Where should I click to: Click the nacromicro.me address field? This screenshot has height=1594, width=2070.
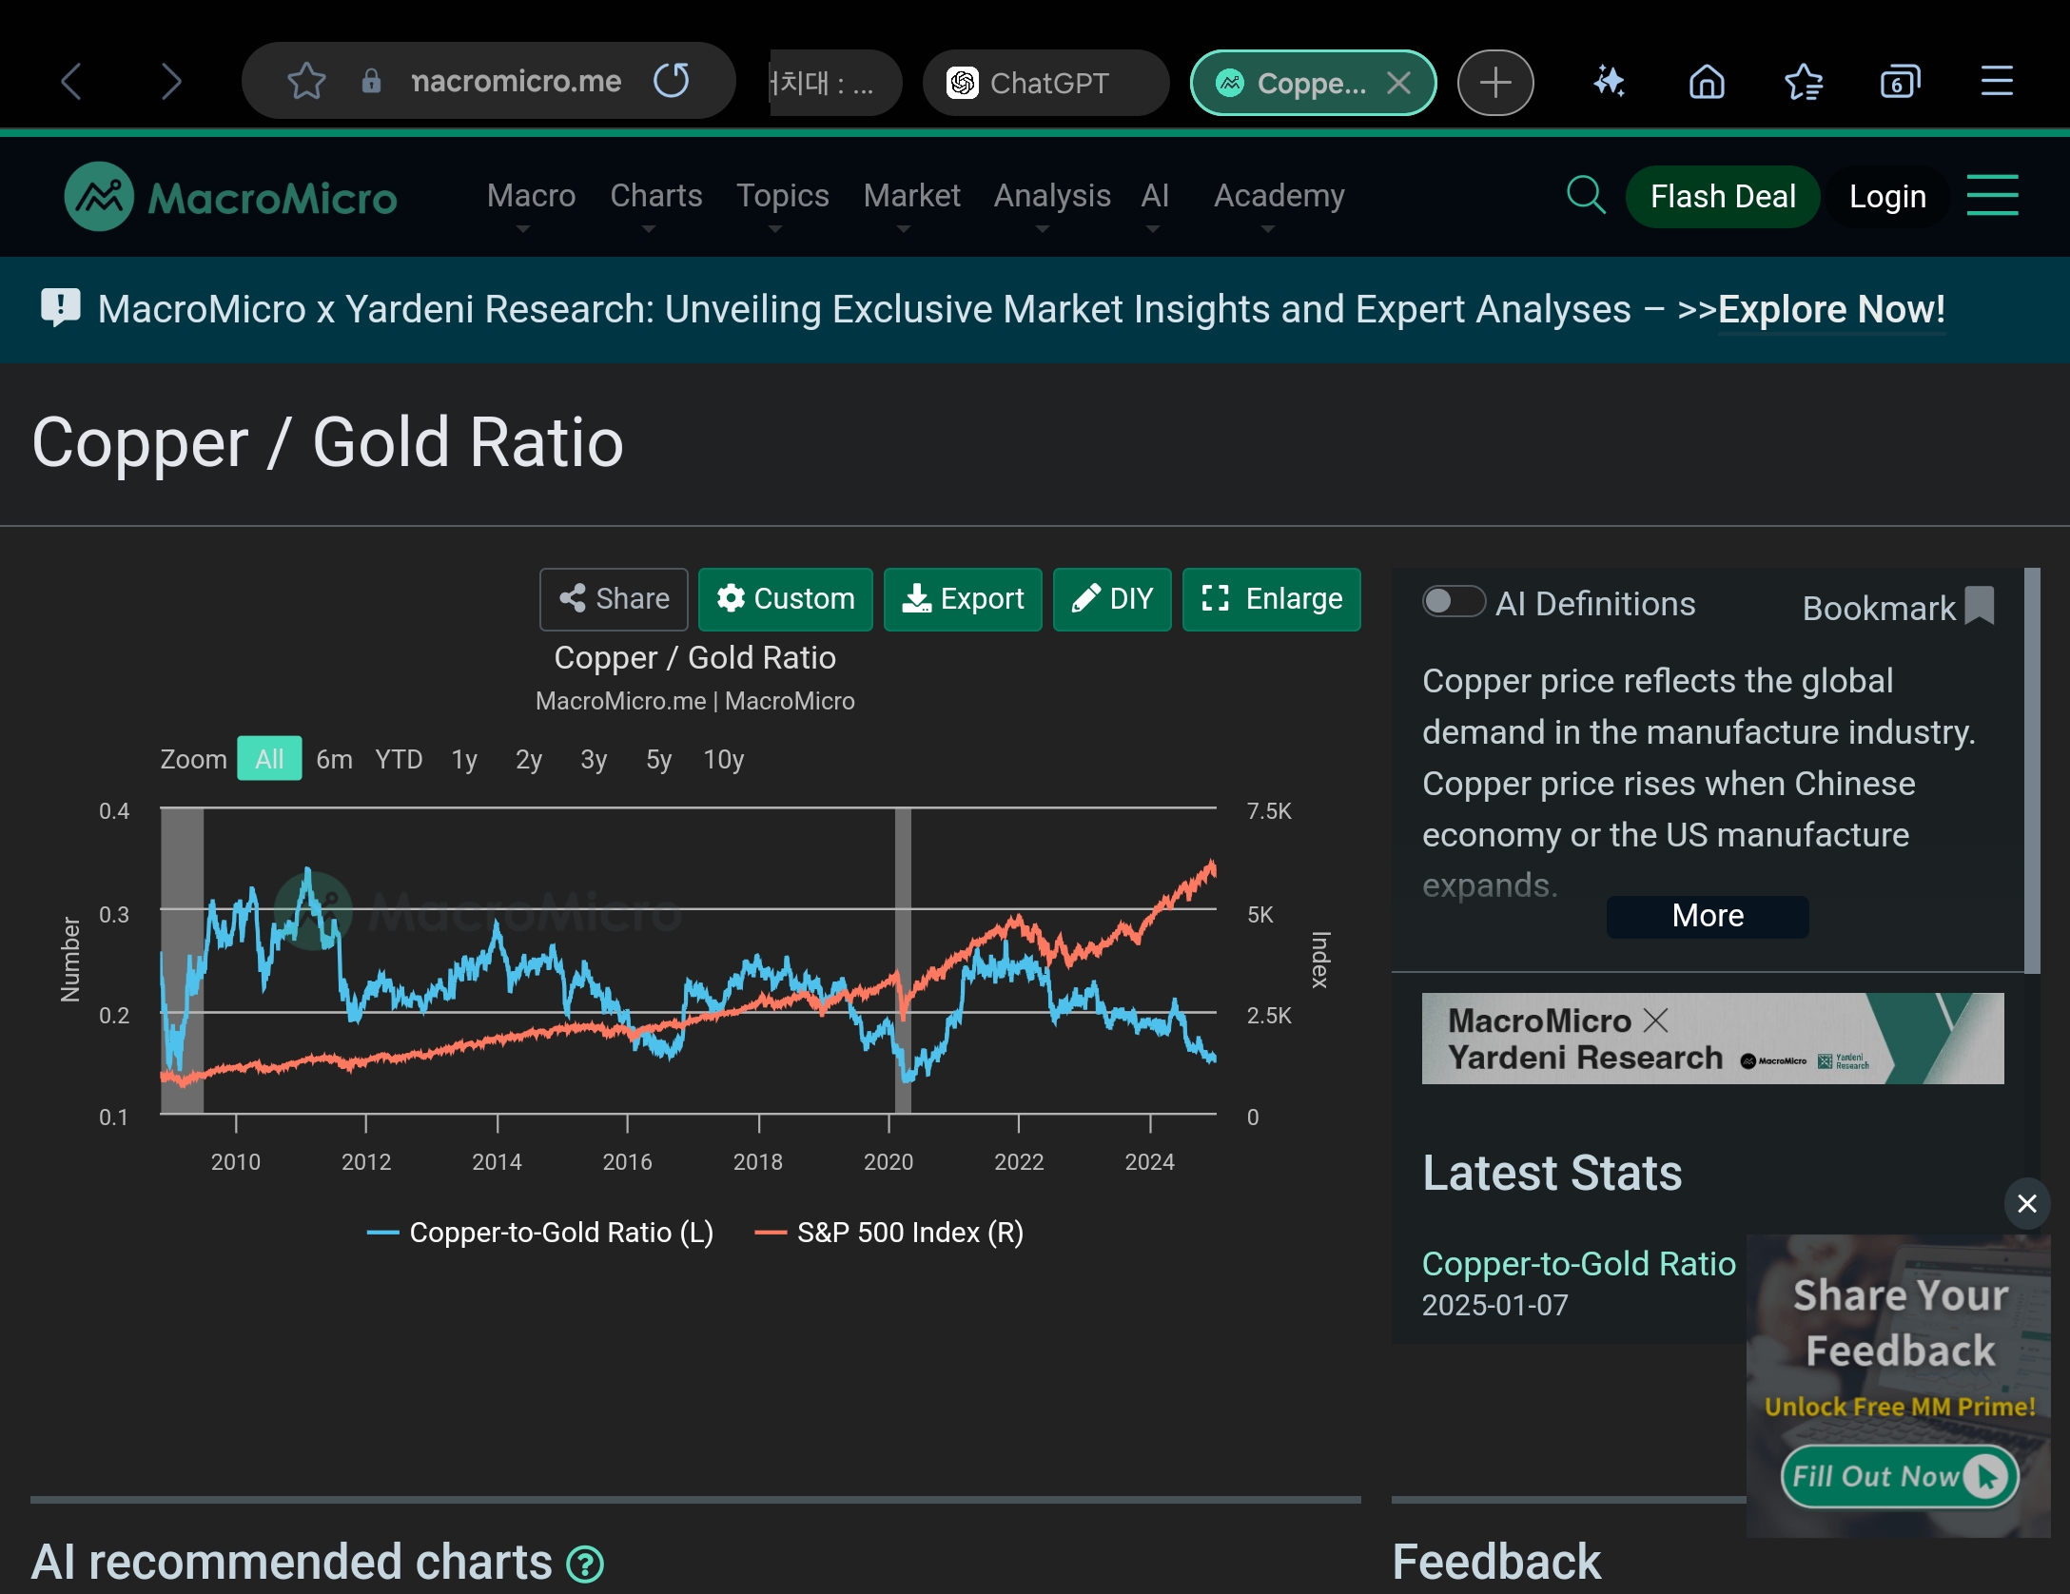tap(517, 81)
